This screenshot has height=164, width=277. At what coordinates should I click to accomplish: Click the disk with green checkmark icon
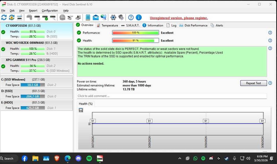click(45, 17)
